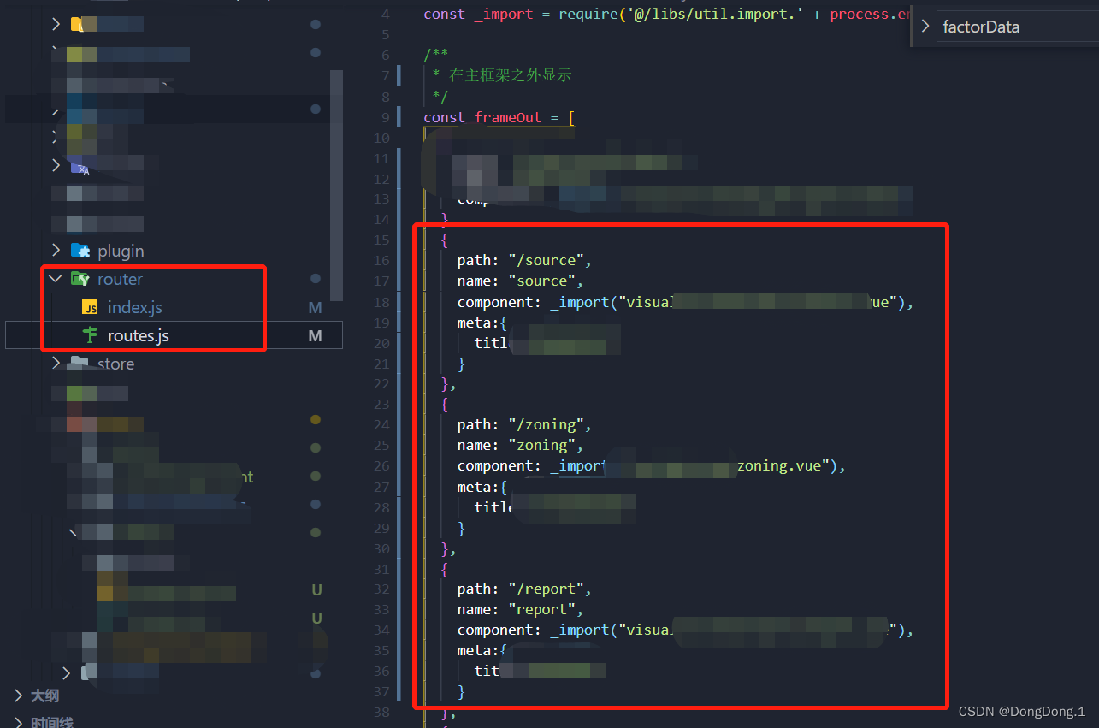Expand the store folder chevron
Screen dimensions: 1099x728
(56, 364)
